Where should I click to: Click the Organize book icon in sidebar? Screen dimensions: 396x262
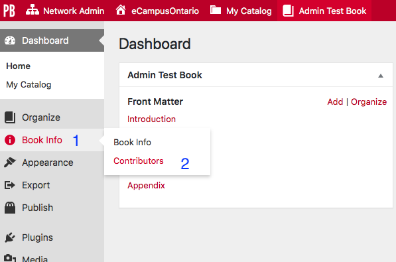click(x=10, y=117)
